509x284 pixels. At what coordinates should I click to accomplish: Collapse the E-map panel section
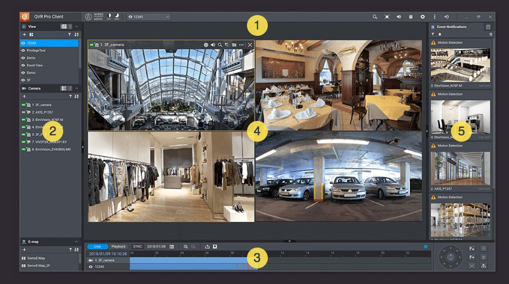click(x=77, y=241)
